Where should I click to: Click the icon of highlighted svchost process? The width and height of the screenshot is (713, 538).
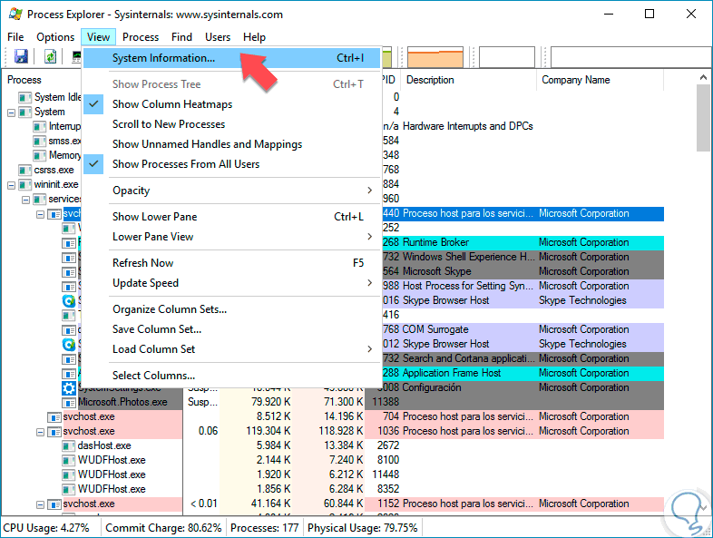54,214
